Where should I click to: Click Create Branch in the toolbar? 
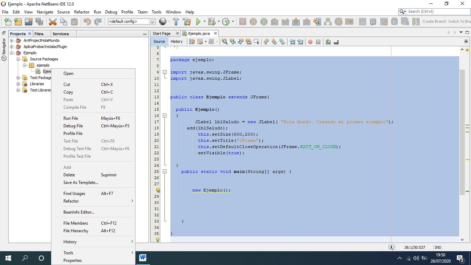pos(434,21)
